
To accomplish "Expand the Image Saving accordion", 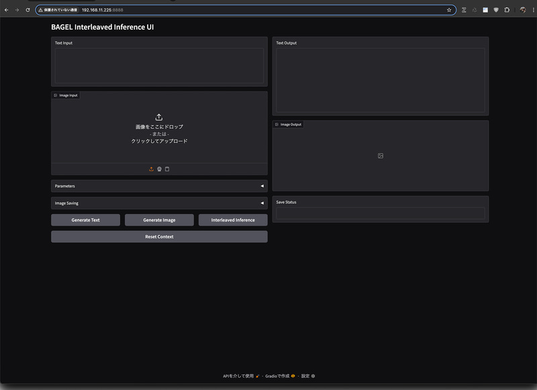I will pos(159,203).
